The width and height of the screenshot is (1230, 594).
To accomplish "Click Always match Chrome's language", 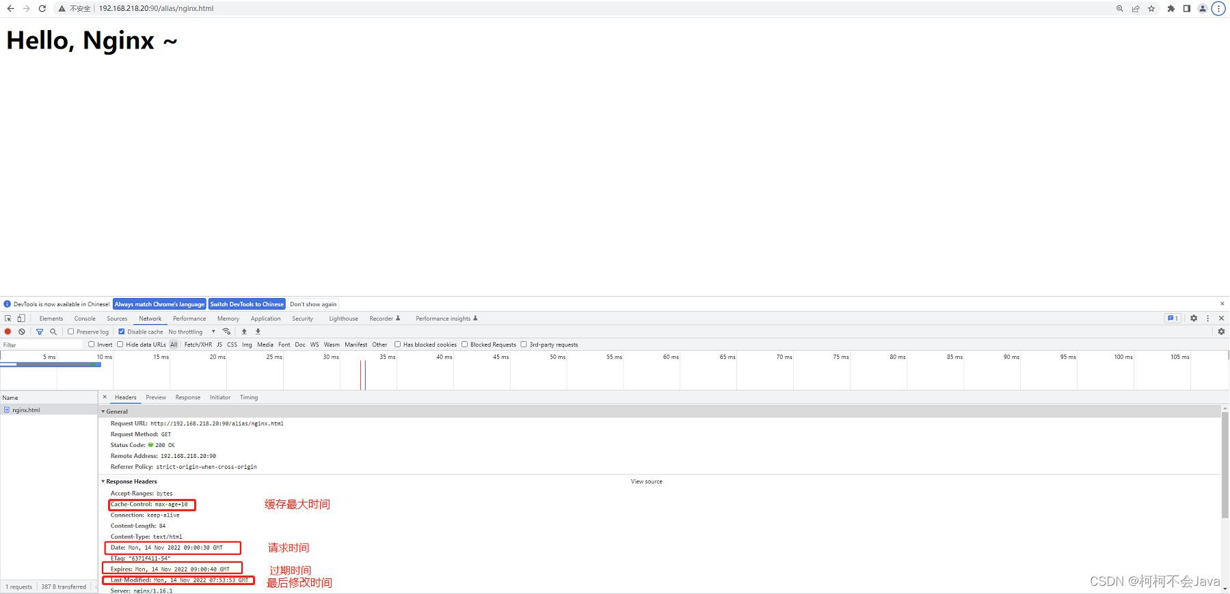I will tap(159, 304).
